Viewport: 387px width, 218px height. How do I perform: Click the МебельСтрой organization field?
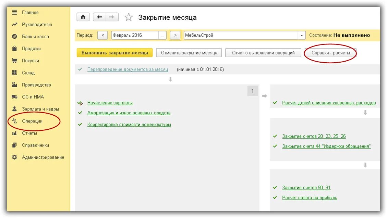tap(241, 35)
